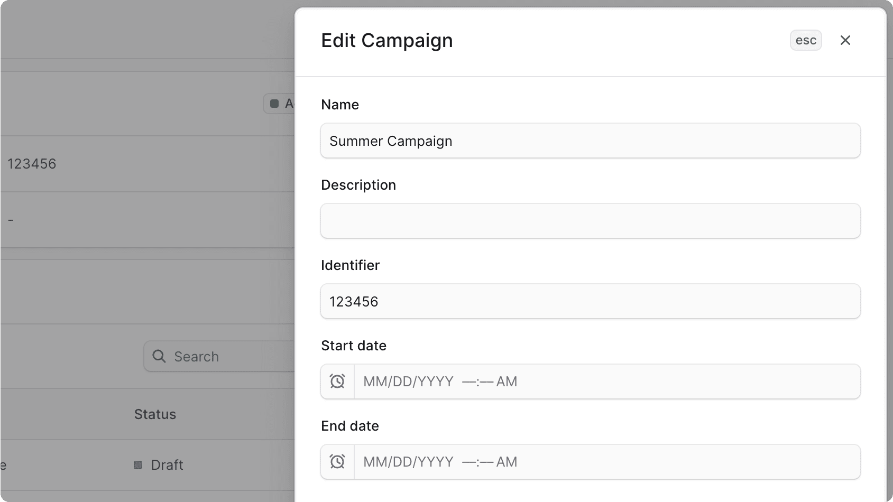
Task: Click the X icon to close Edit Campaign
Action: [845, 40]
